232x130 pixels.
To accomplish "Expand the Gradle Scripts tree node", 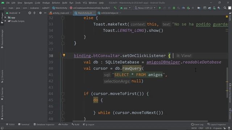I will [x=5, y=21].
